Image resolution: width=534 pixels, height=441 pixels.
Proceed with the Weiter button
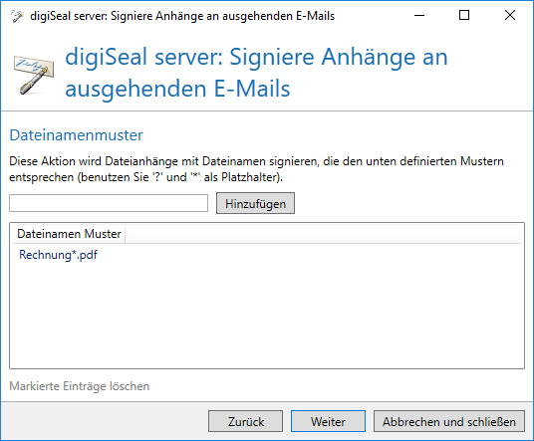328,421
